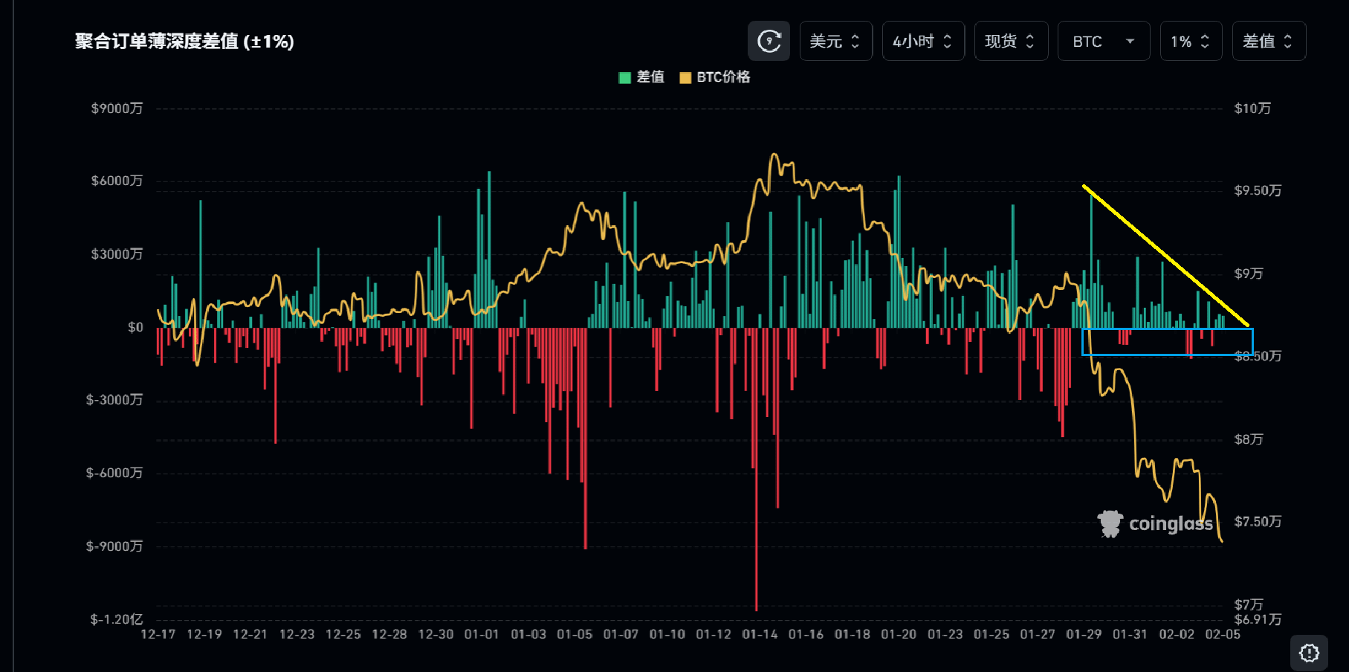Click the $6.91万 price axis label
This screenshot has width=1349, height=672.
(1258, 619)
